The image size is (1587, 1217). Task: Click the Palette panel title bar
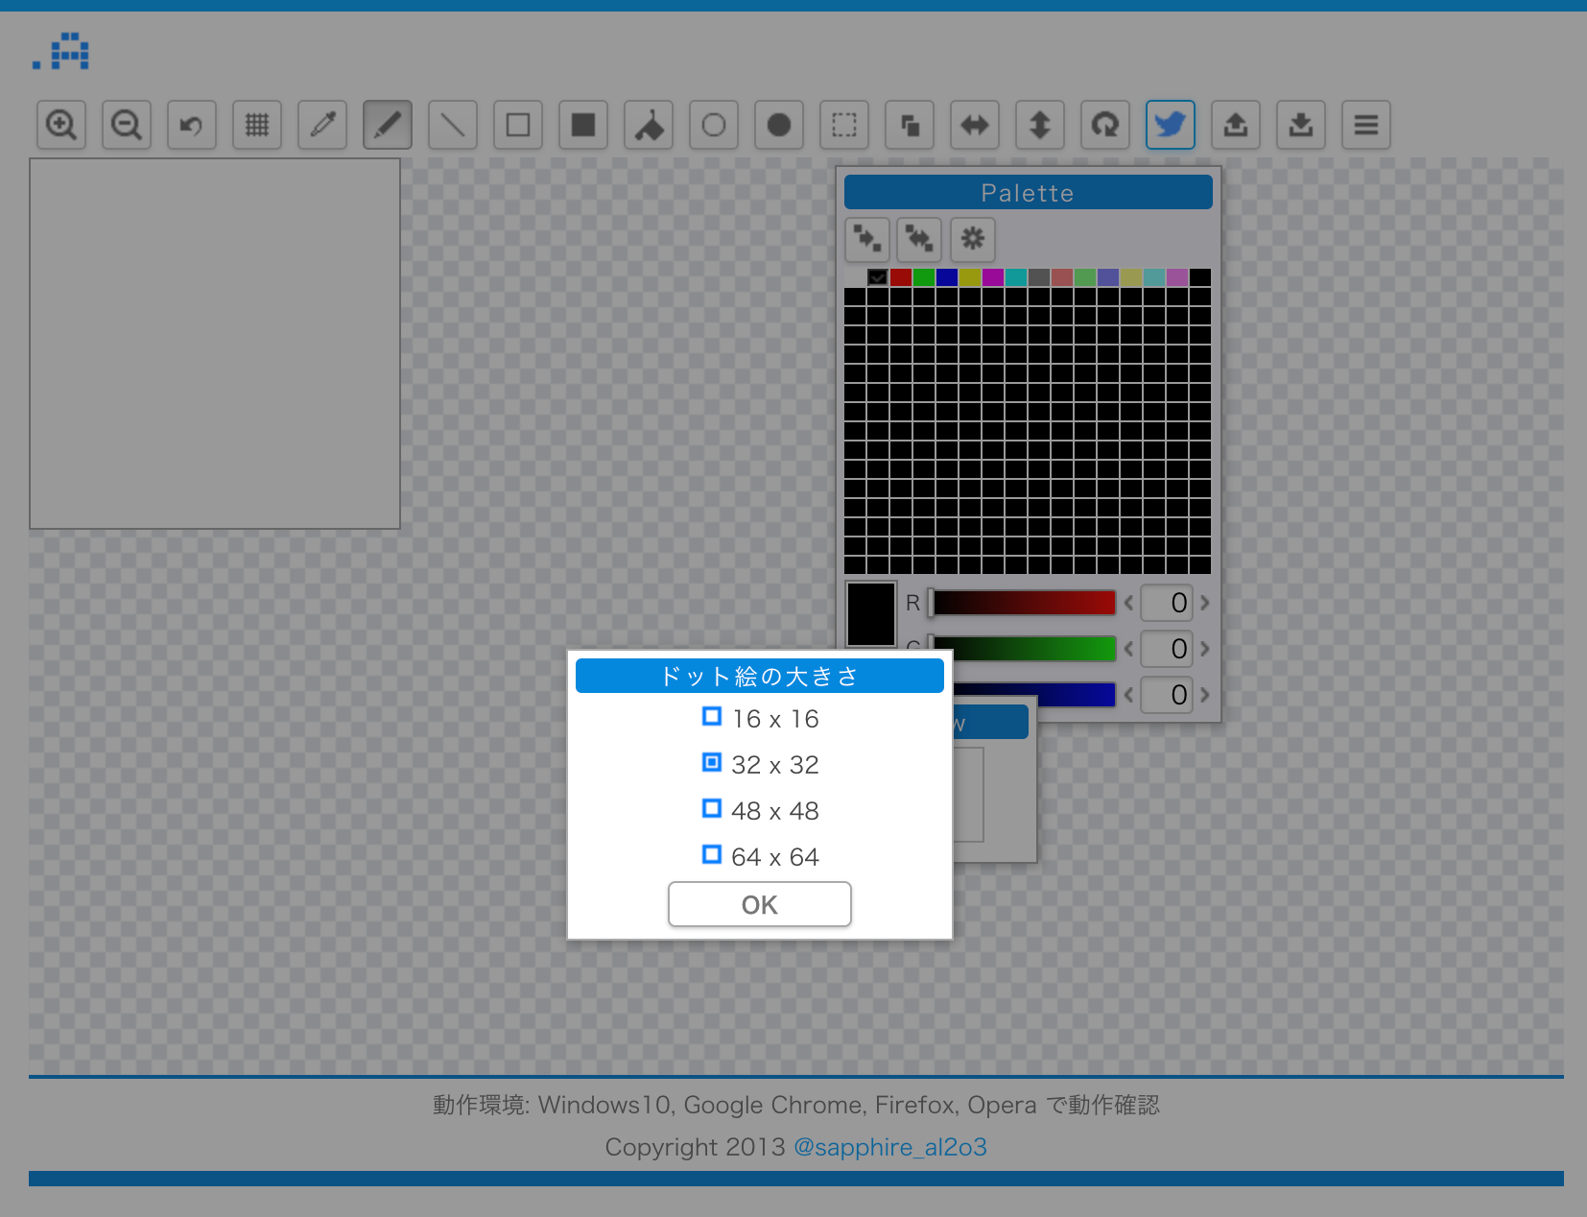(1029, 192)
